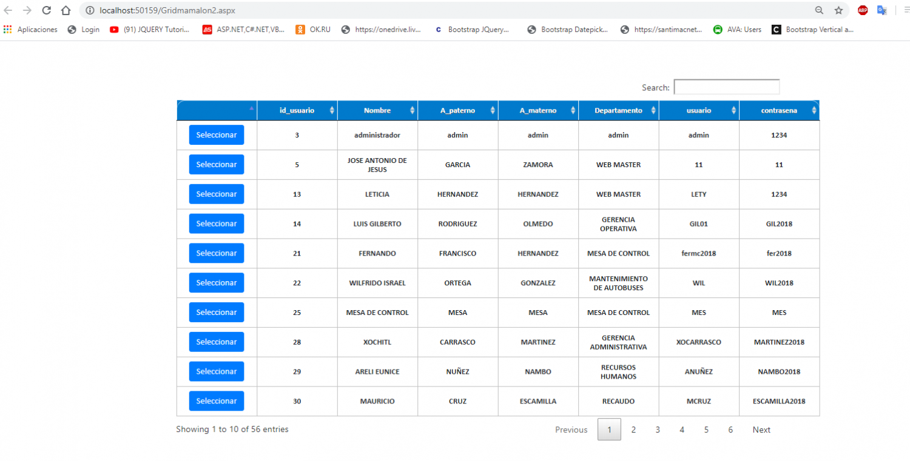Viewport: 910px width, 461px height.
Task: Click the XOCARRASCO usuario cell
Action: pyautogui.click(x=699, y=342)
